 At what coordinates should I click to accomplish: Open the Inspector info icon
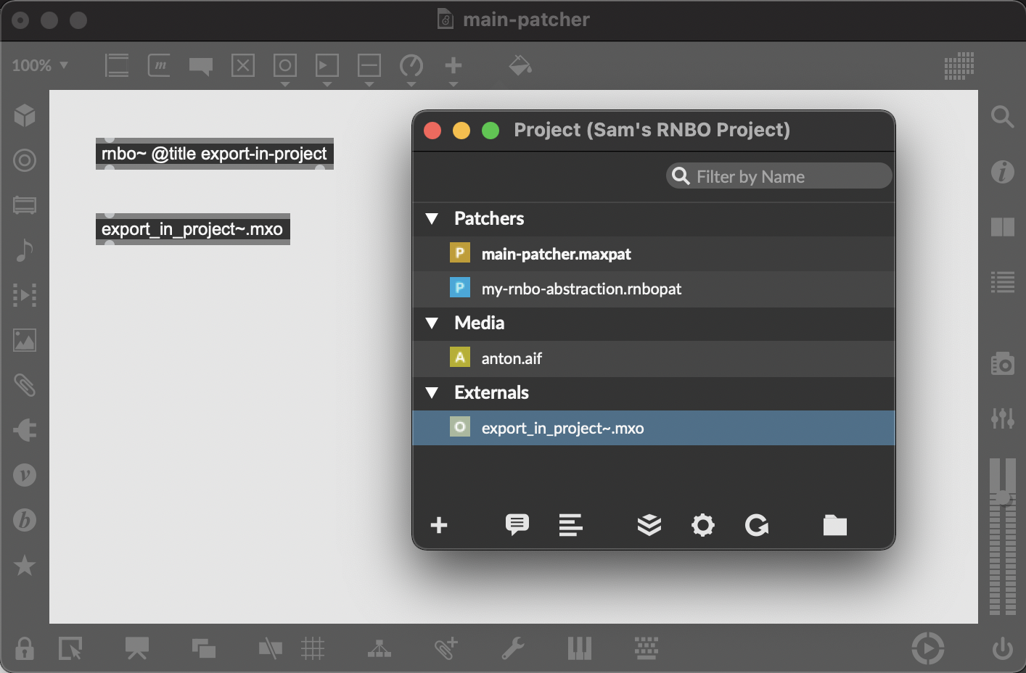1002,172
